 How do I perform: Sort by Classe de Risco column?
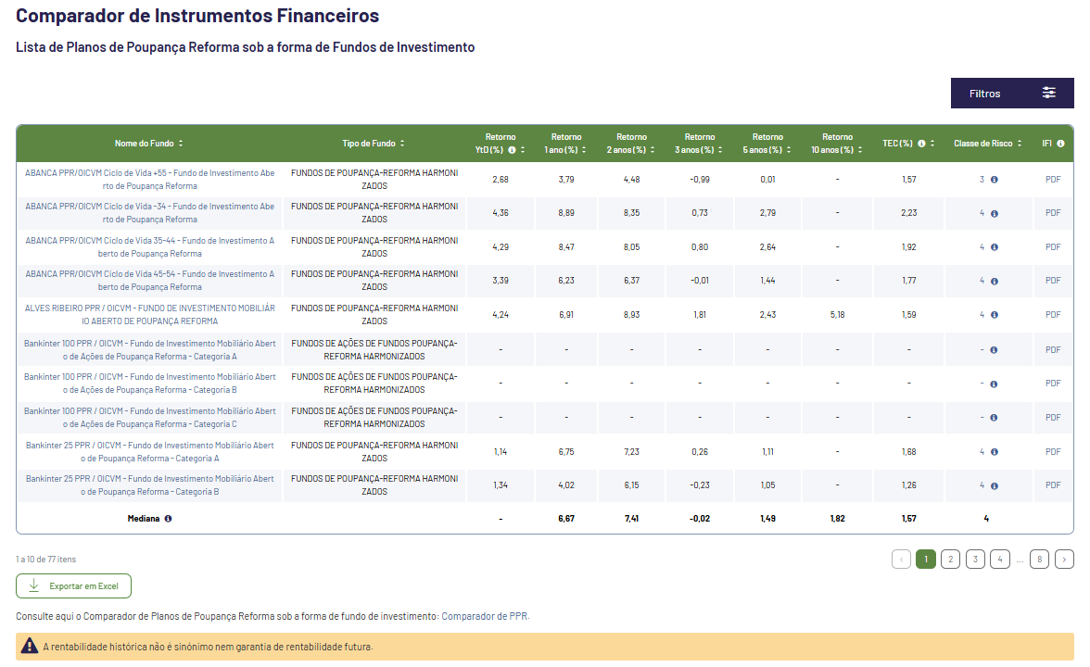click(1020, 144)
